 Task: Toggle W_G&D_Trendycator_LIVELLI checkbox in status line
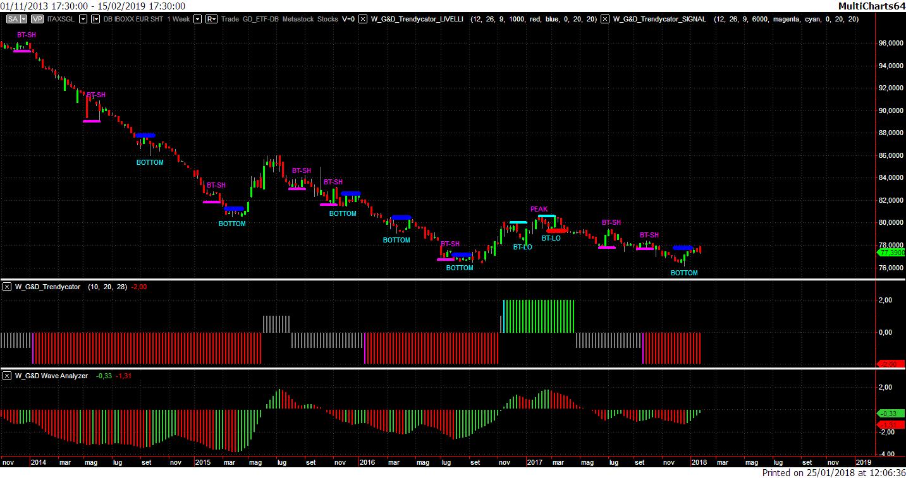click(363, 19)
